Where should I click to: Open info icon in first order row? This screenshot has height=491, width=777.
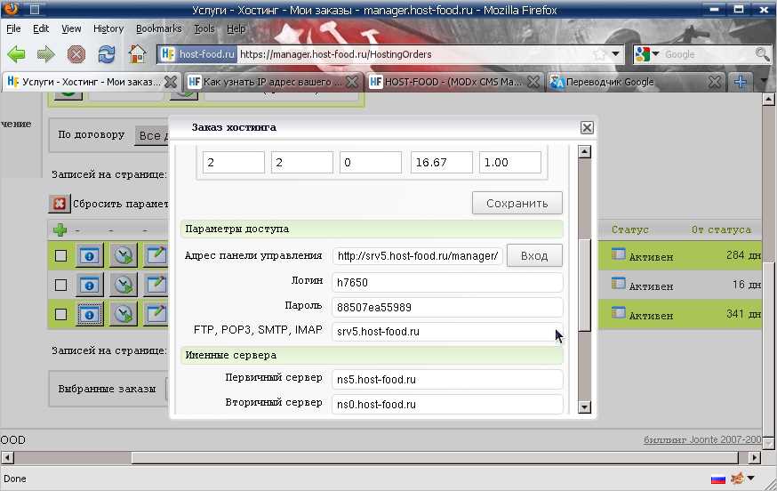pyautogui.click(x=89, y=256)
